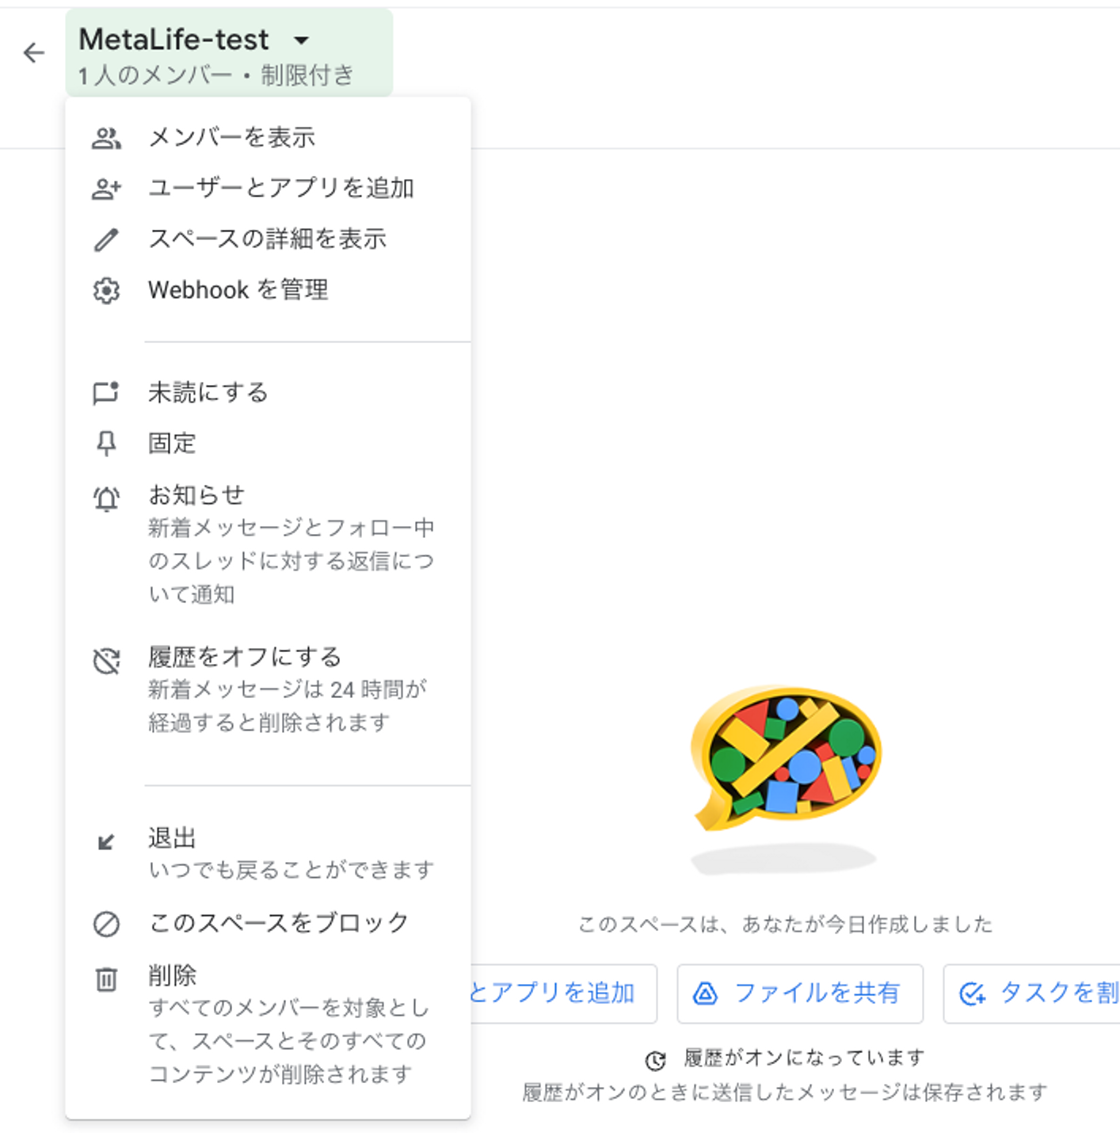Collapse the MetaLife-test dropdown arrow
This screenshot has height=1133, width=1120.
301,40
